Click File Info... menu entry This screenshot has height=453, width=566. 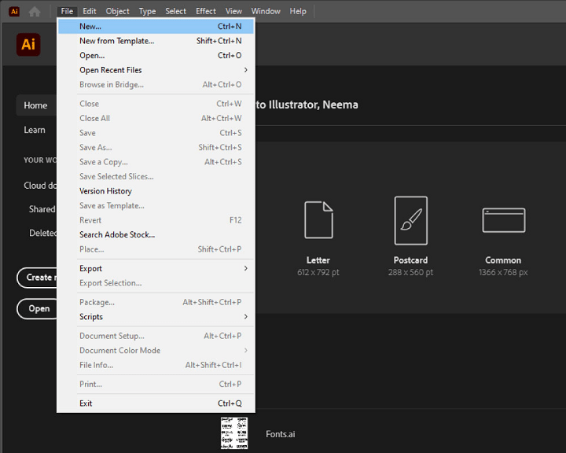(156, 365)
